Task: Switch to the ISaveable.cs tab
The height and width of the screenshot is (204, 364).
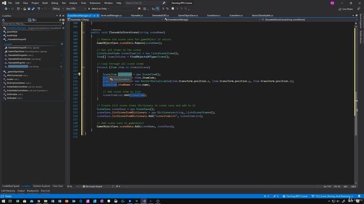Action: click(137, 15)
